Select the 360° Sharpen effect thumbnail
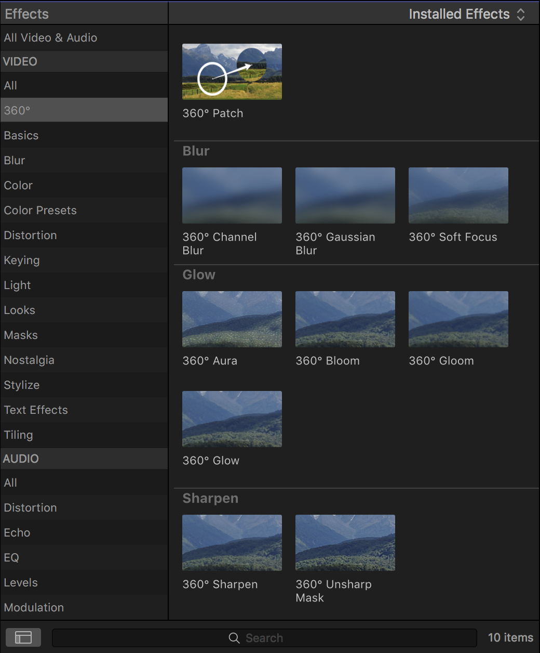This screenshot has width=540, height=653. (232, 543)
